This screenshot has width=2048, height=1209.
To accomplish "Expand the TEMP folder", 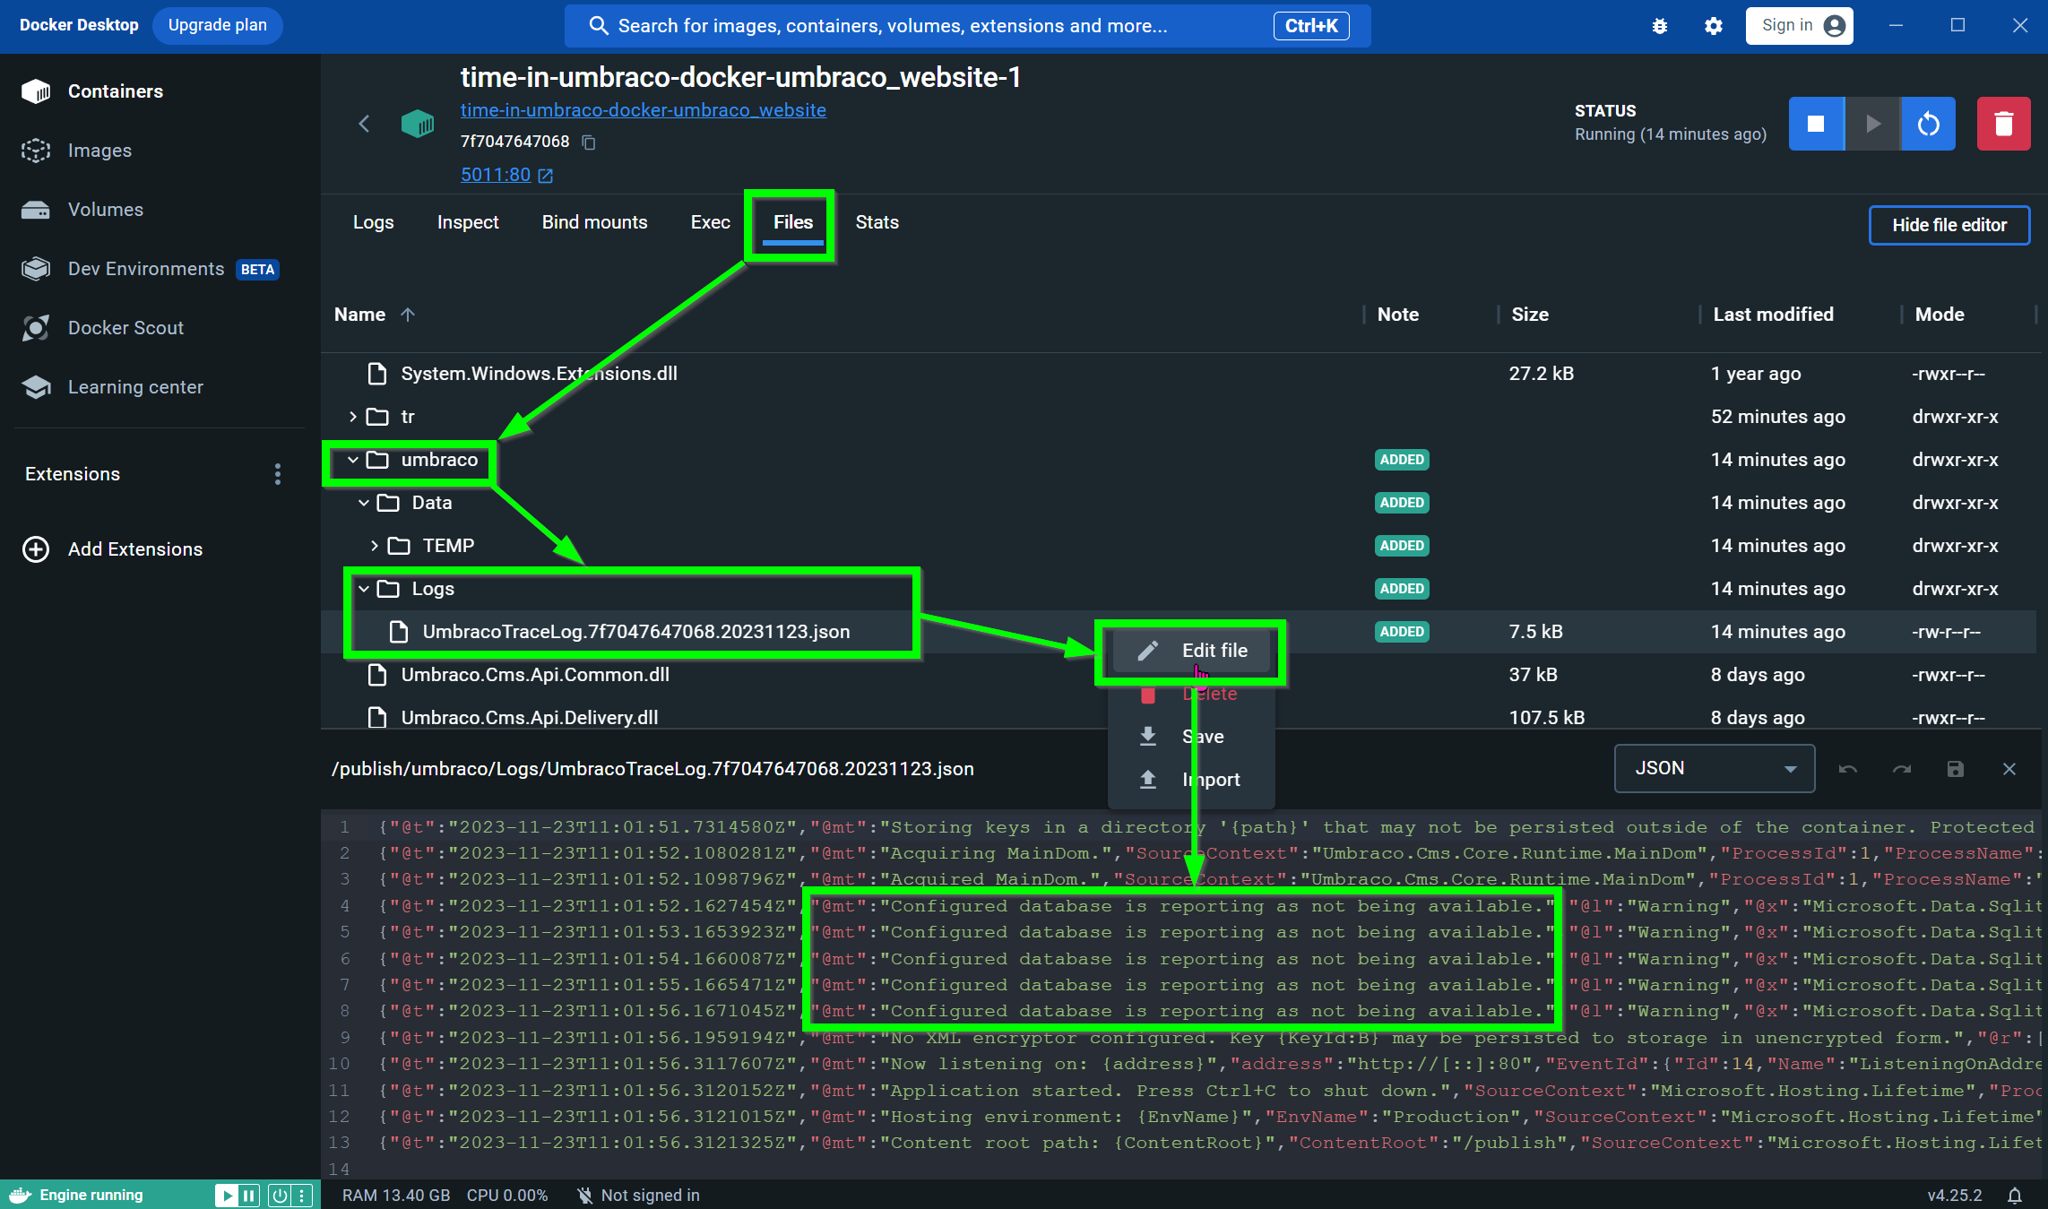I will click(x=375, y=546).
